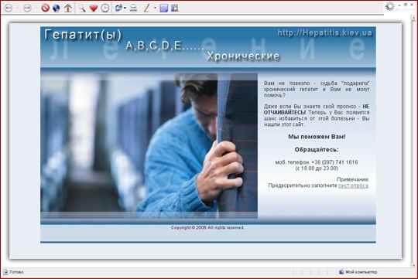Image resolution: width=418 pixels, height=279 pixels.
Task: Click the blue square note icon
Action: (163, 8)
